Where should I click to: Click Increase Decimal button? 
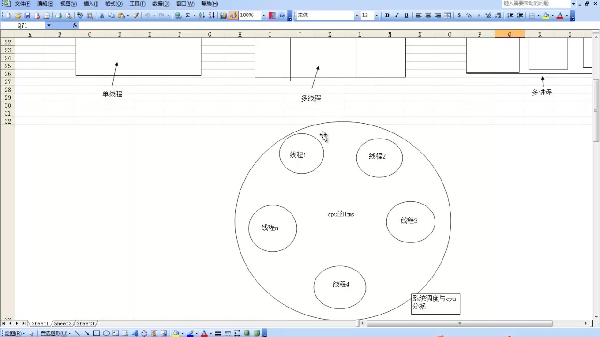[x=488, y=15]
